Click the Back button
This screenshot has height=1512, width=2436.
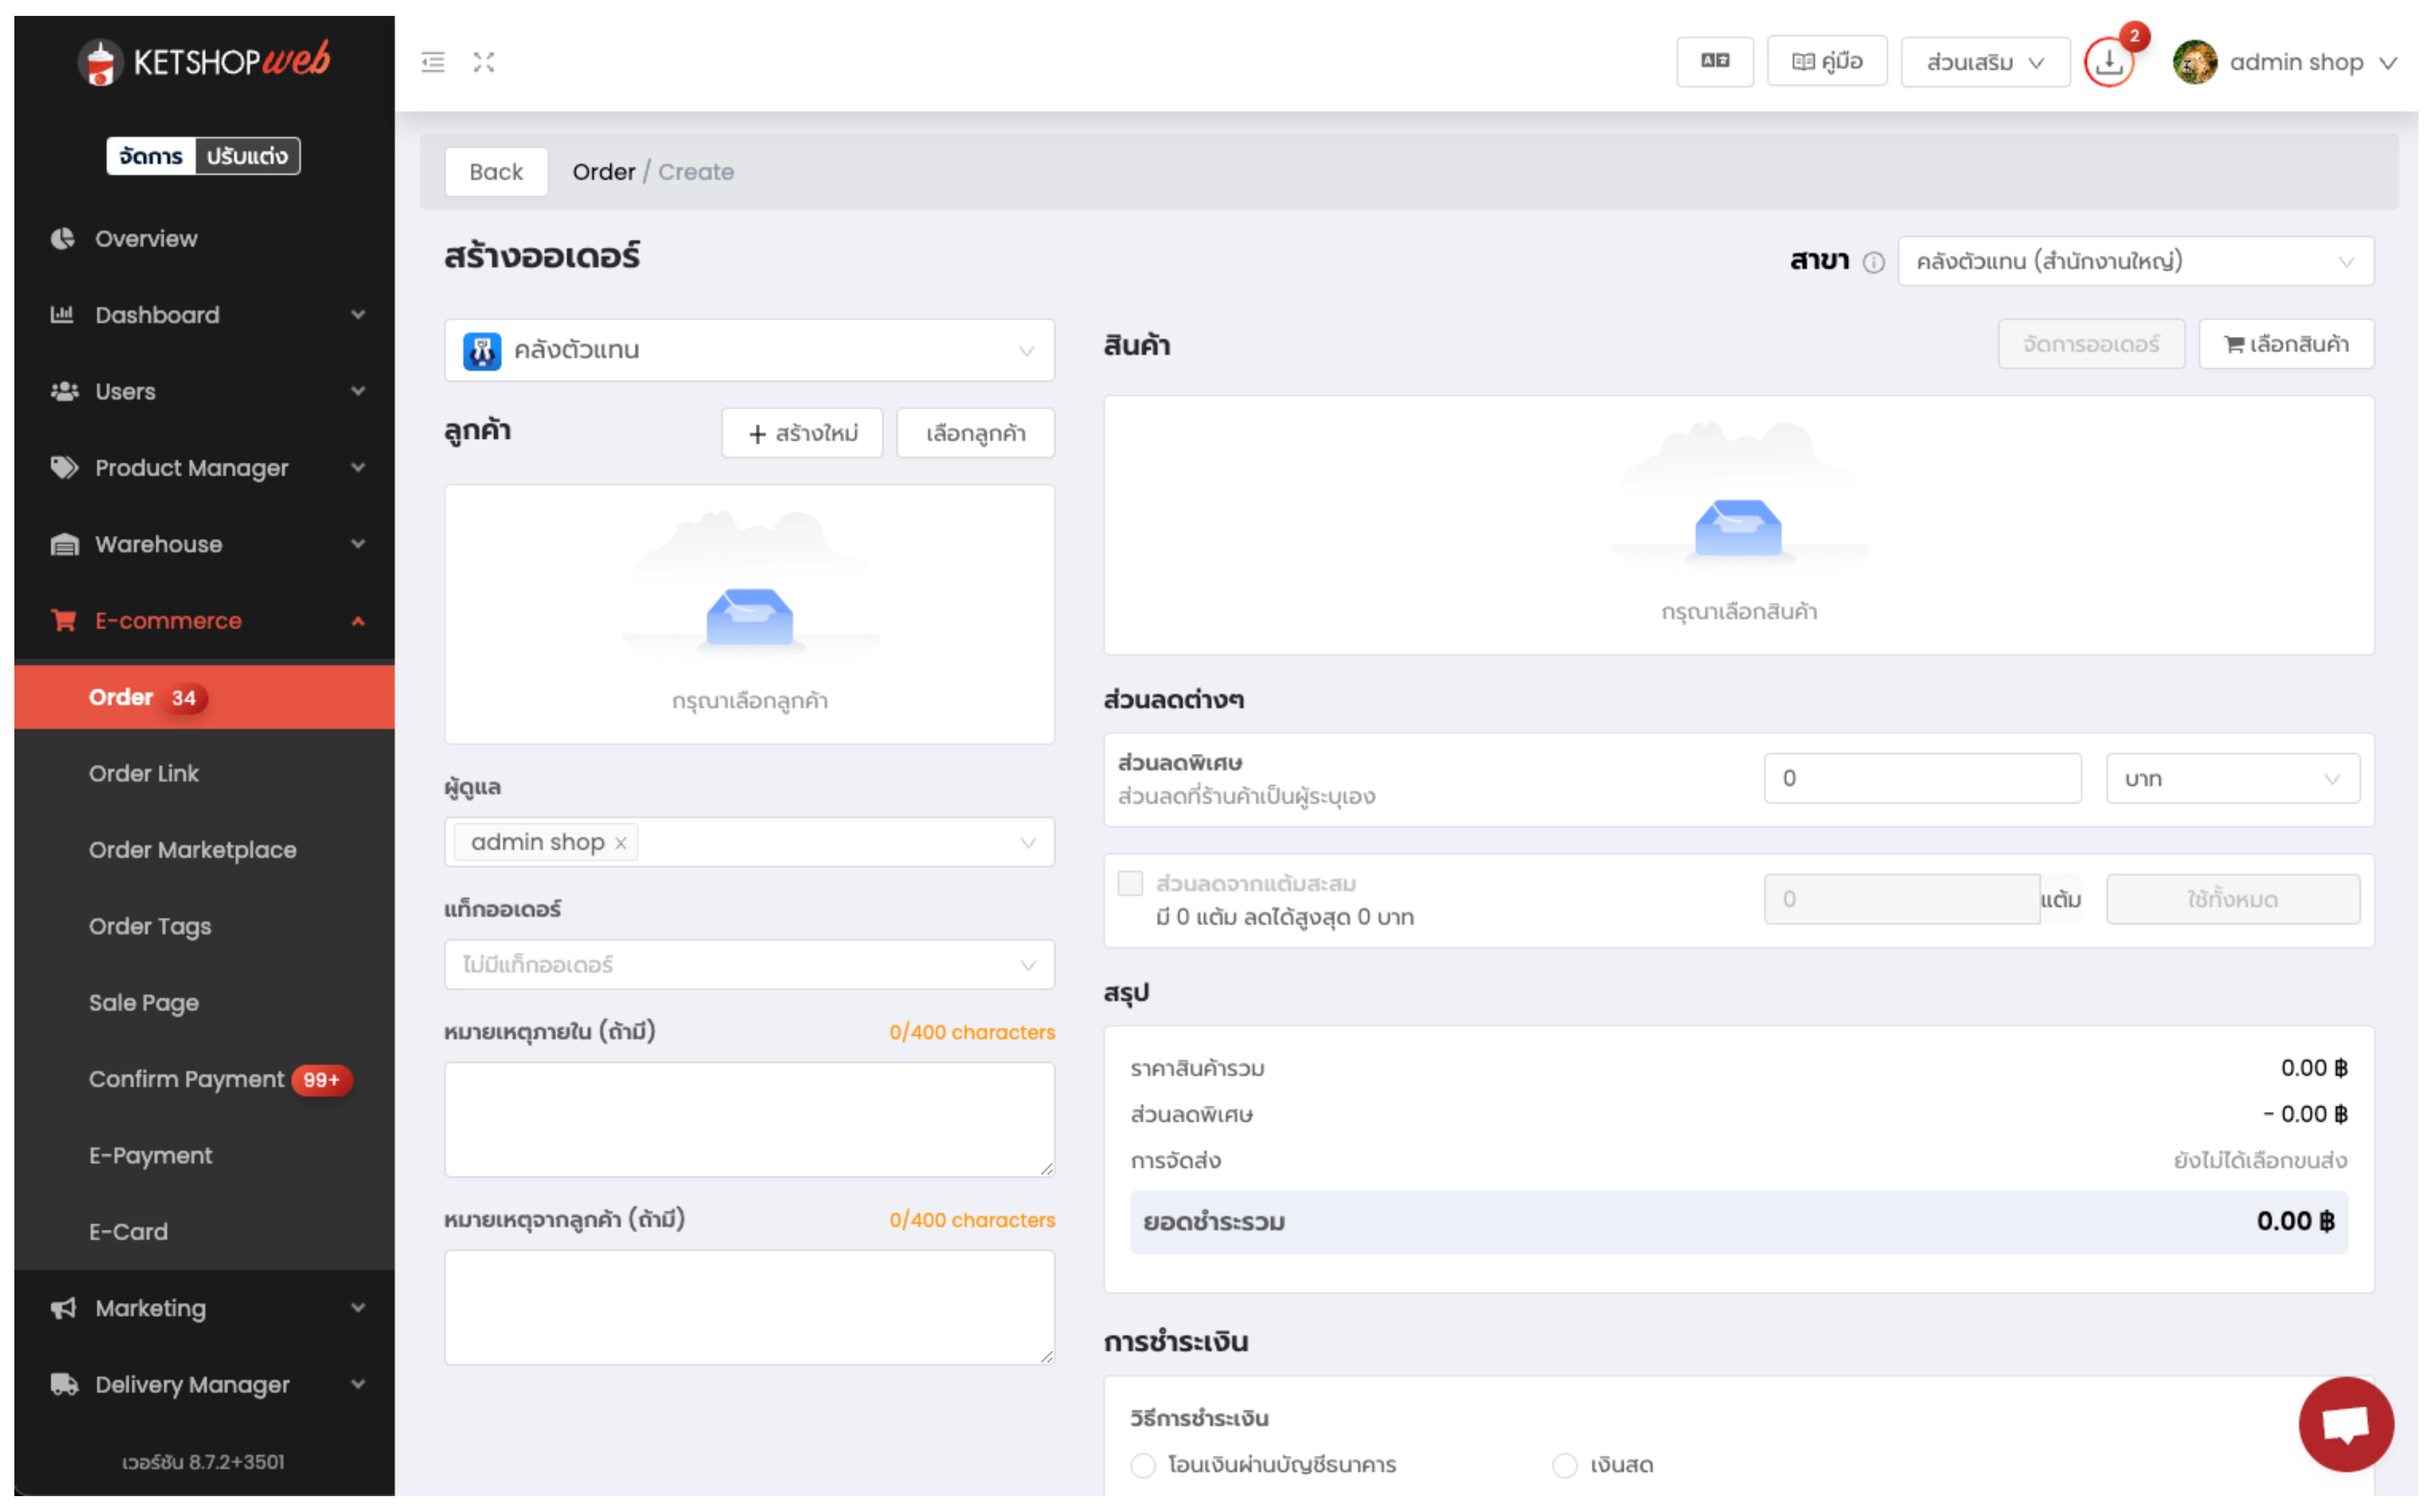pyautogui.click(x=496, y=172)
